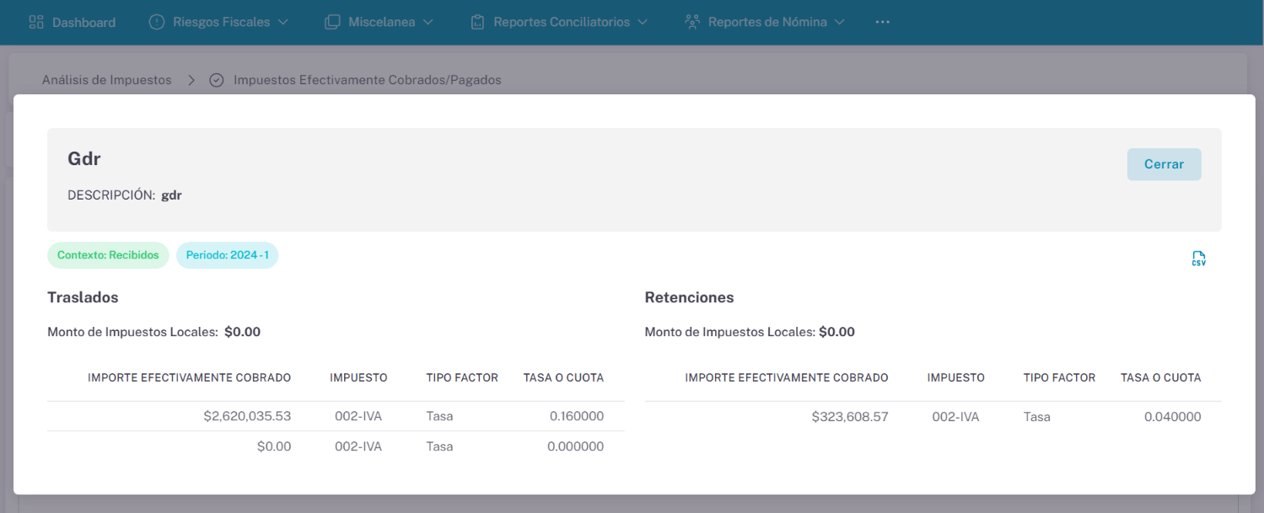
Task: Go to Análisis de Impuestos breadcrumb
Action: (x=107, y=80)
